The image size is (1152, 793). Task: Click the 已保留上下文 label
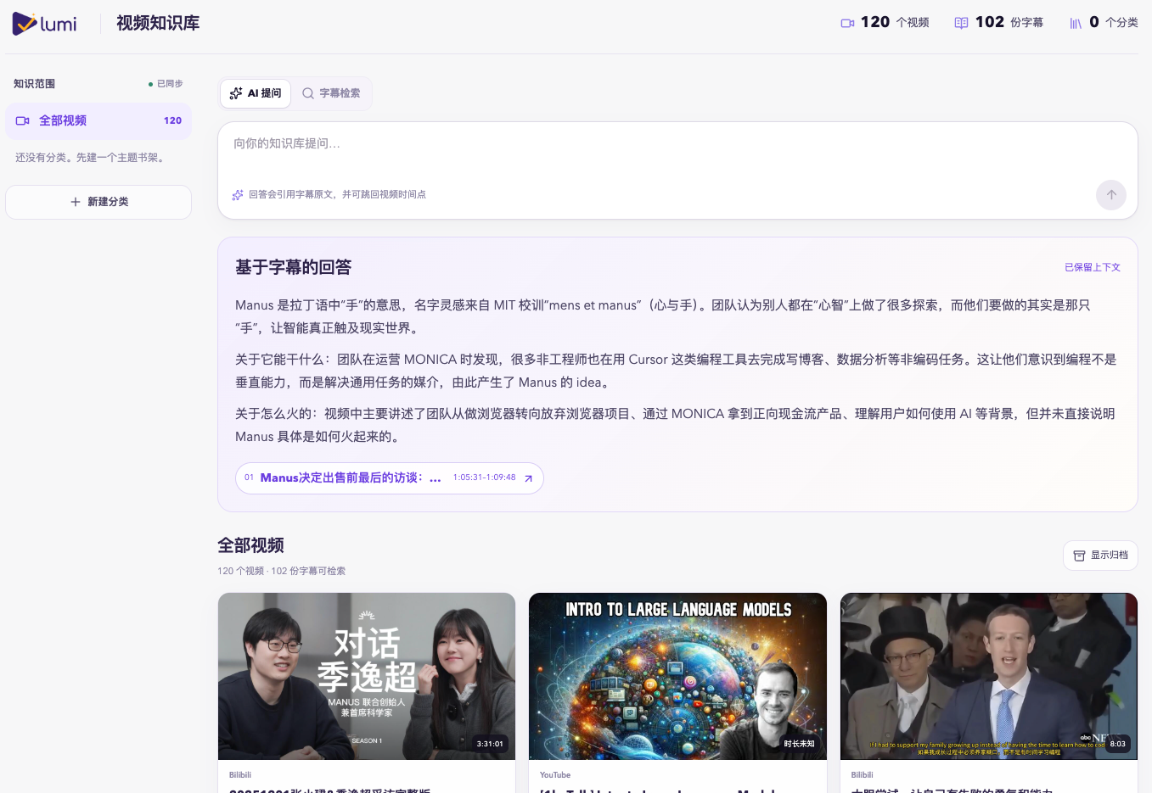[1093, 267]
